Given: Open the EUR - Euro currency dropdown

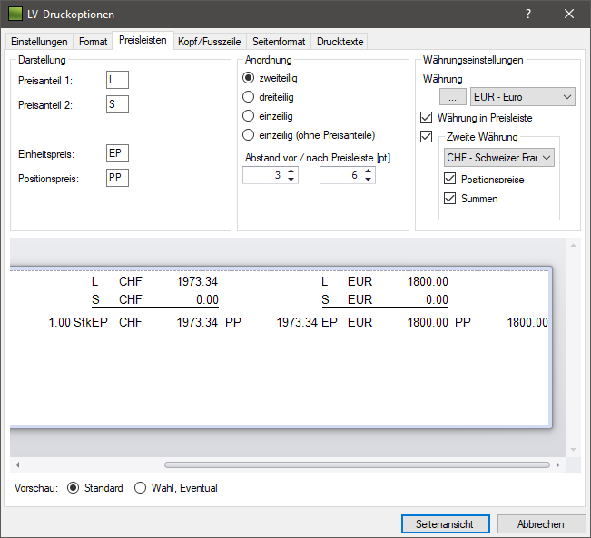Looking at the screenshot, I should [522, 97].
